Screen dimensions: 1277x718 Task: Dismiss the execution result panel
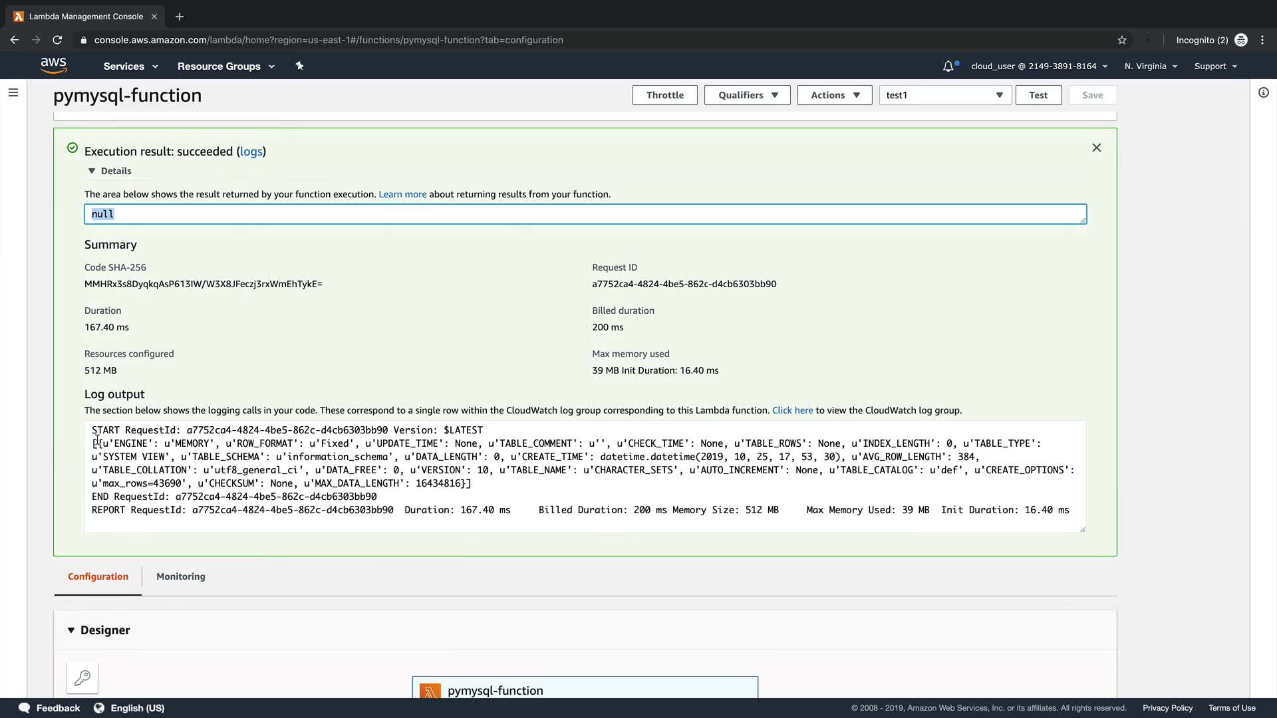coord(1096,148)
